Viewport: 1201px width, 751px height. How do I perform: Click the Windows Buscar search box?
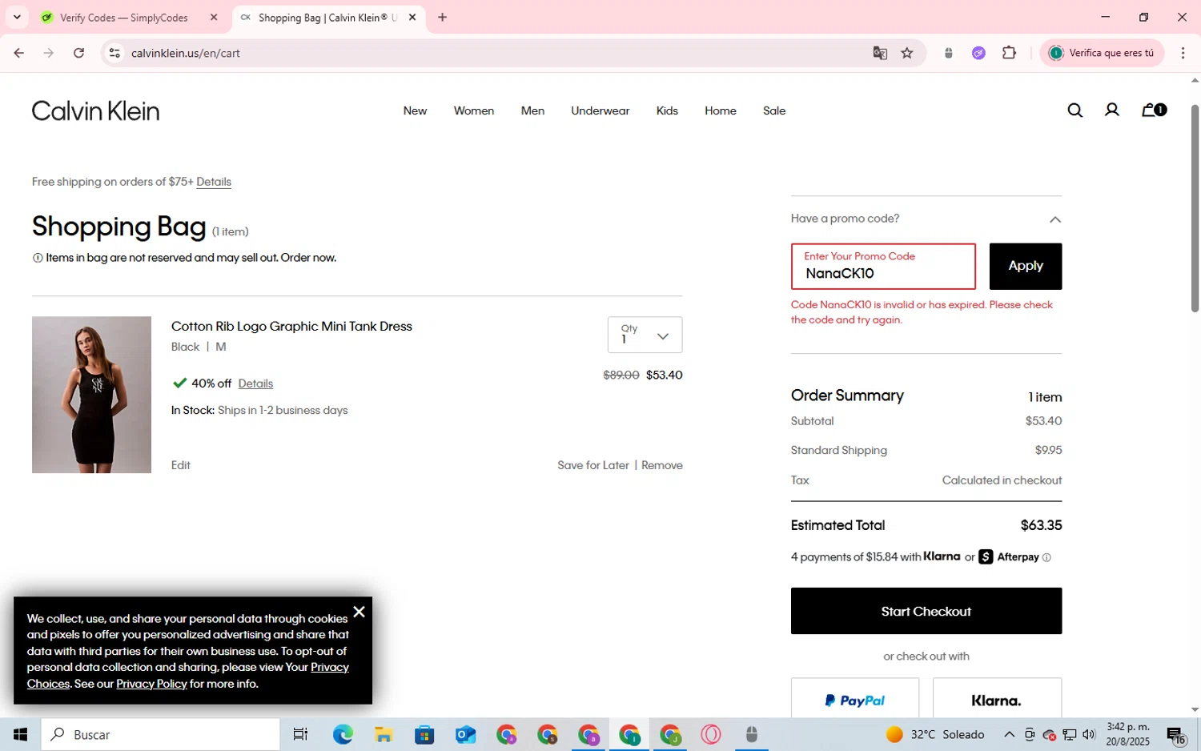pos(160,734)
